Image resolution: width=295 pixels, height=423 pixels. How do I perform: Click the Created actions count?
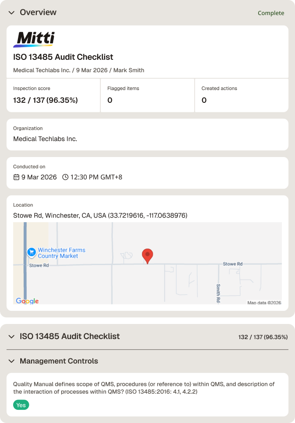click(x=204, y=100)
